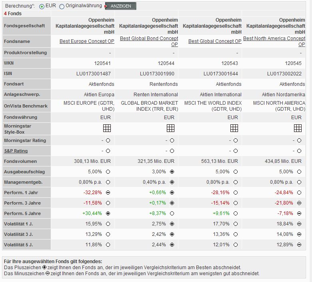
Task: Click the plus icon next to 3,00% Ausgabeaufschlag
Action: (172, 172)
